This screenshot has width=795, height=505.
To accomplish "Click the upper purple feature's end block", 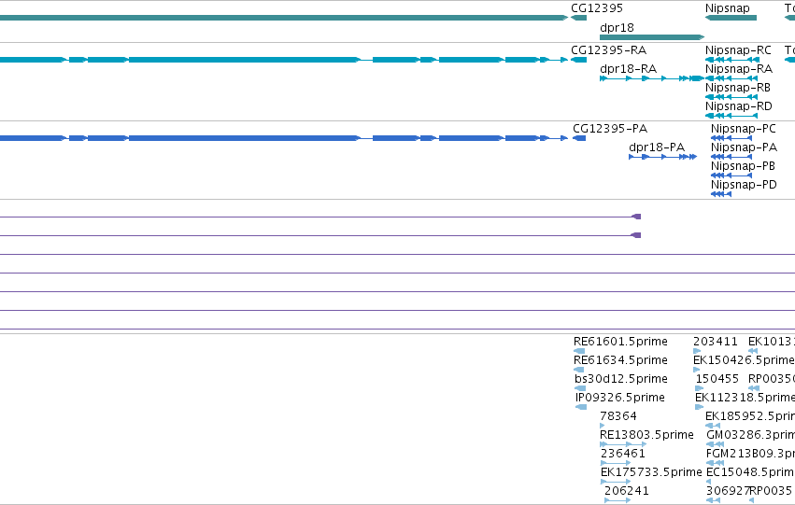I will click(636, 217).
